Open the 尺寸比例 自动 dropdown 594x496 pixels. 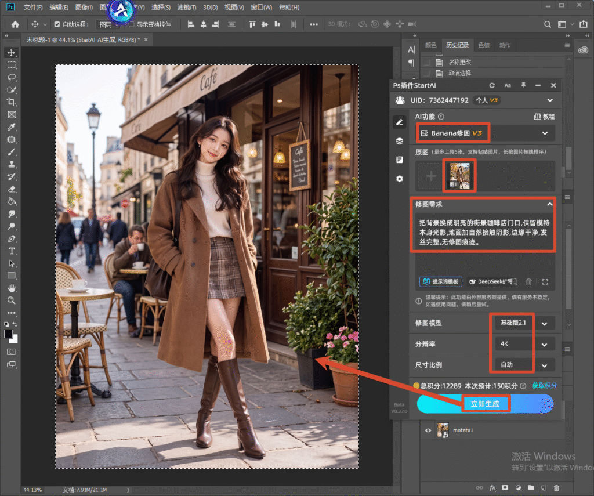(525, 365)
